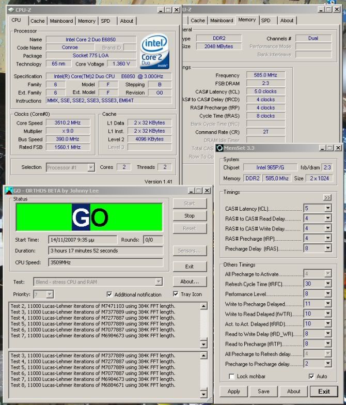Screen dimensions: 346x405
Task: Disable Additional notification in ORTHOS
Action: coord(109,294)
